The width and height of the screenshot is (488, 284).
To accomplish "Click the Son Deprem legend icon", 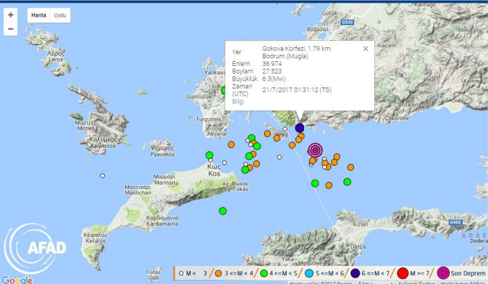I will click(x=443, y=272).
